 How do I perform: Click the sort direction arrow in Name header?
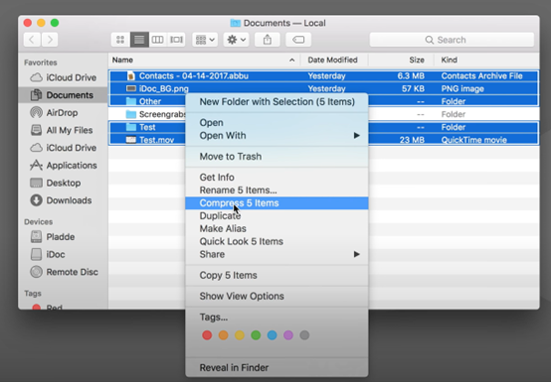tap(292, 61)
